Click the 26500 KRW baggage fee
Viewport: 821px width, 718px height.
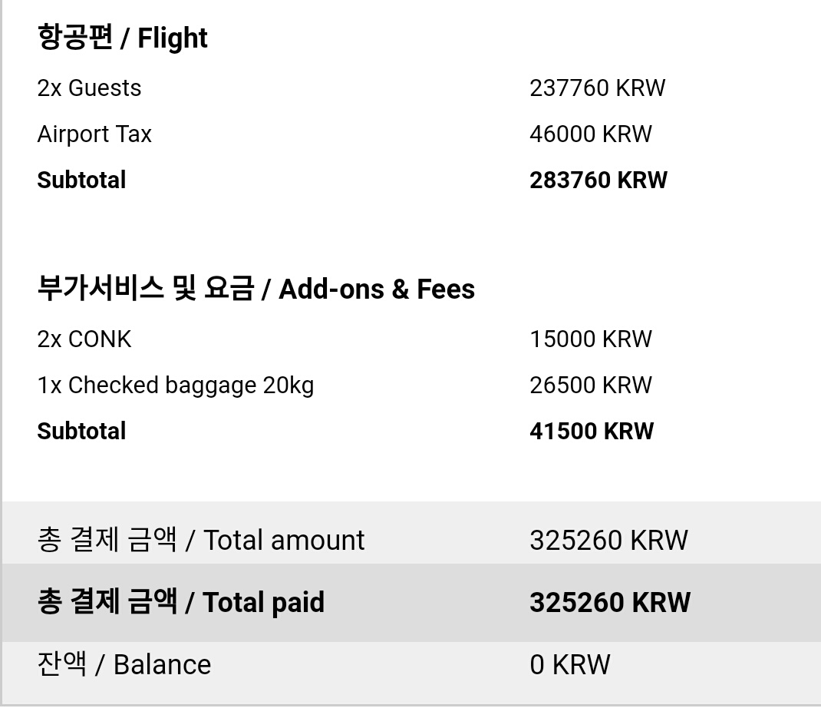click(x=590, y=385)
